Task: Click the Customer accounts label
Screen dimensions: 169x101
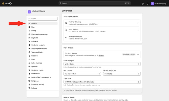Action: click(38, 45)
